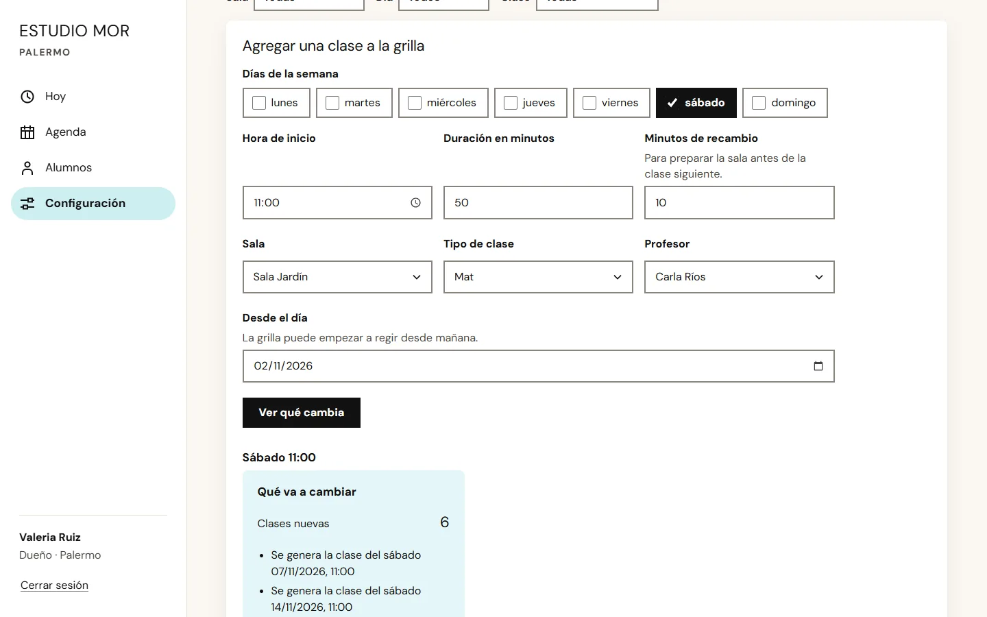
Task: Click the Ver qué cambia button
Action: [302, 413]
